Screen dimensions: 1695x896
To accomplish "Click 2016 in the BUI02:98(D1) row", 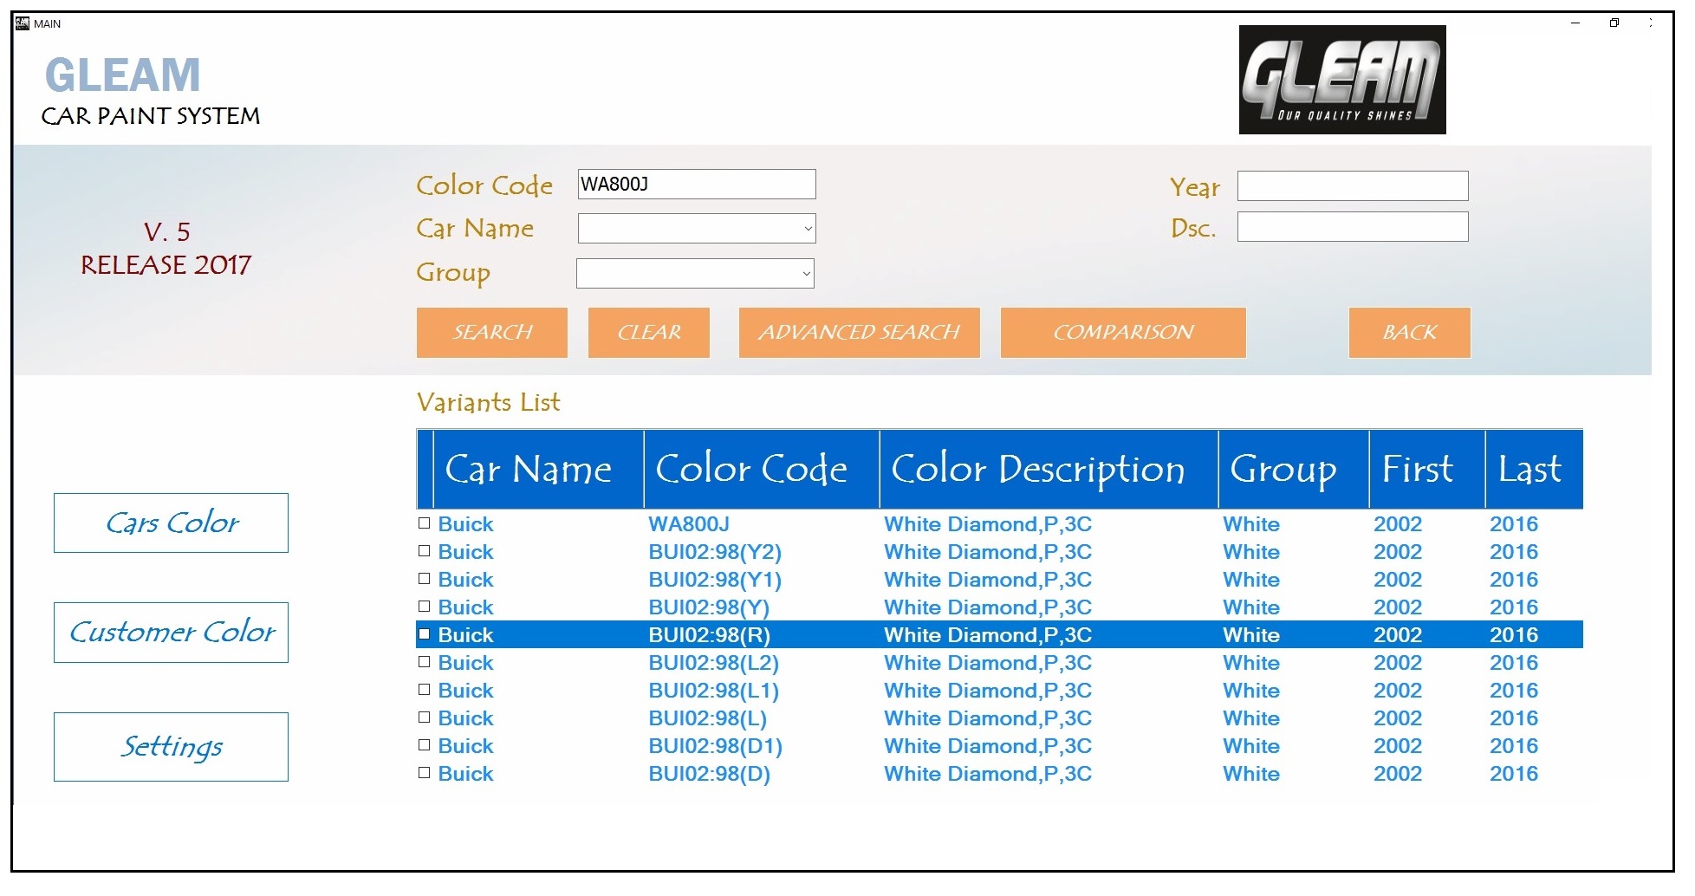I will pos(1514,746).
